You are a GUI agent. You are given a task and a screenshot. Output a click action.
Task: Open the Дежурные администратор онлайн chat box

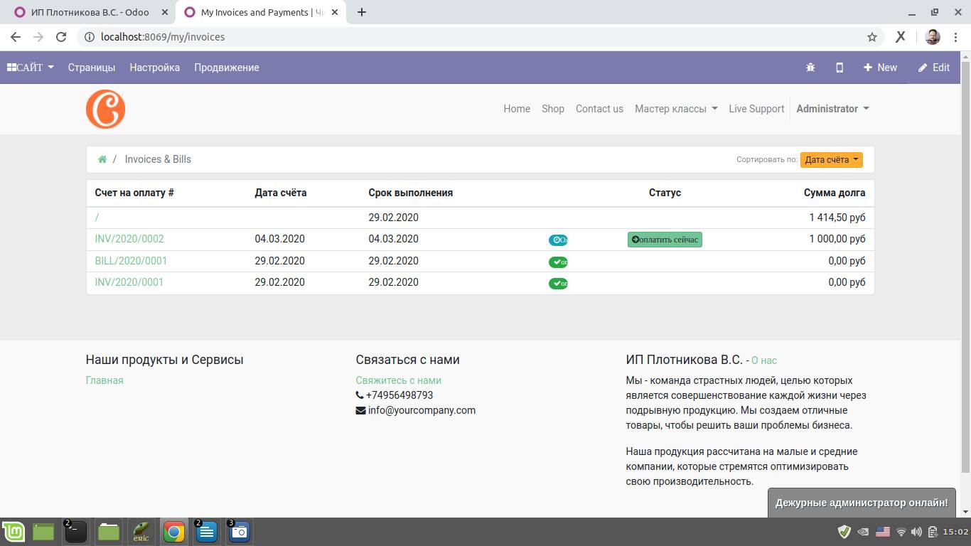[861, 503]
